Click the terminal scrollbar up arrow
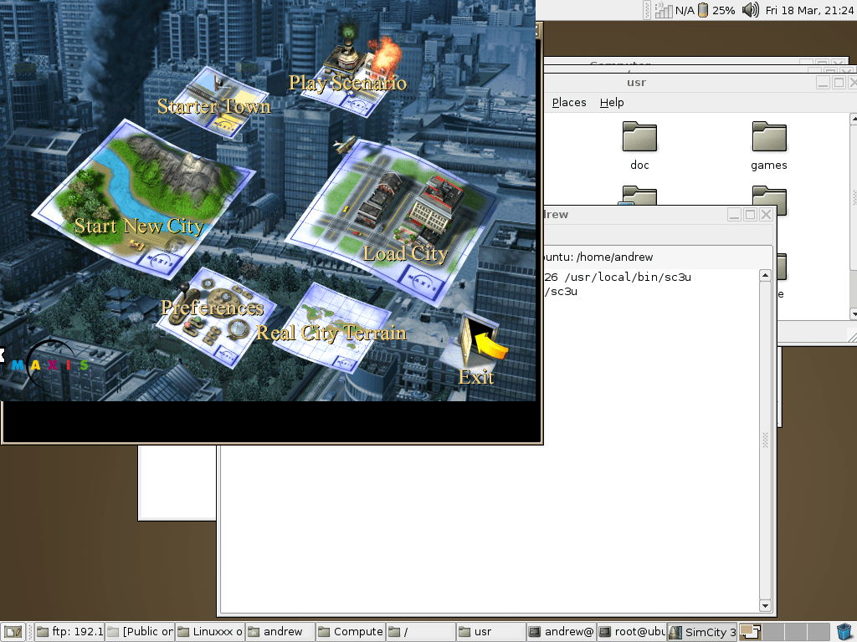Screen dimensions: 857x642 [764, 276]
